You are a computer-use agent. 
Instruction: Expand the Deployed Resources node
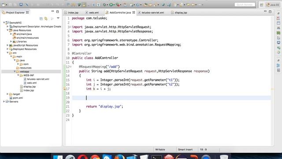[7, 49]
